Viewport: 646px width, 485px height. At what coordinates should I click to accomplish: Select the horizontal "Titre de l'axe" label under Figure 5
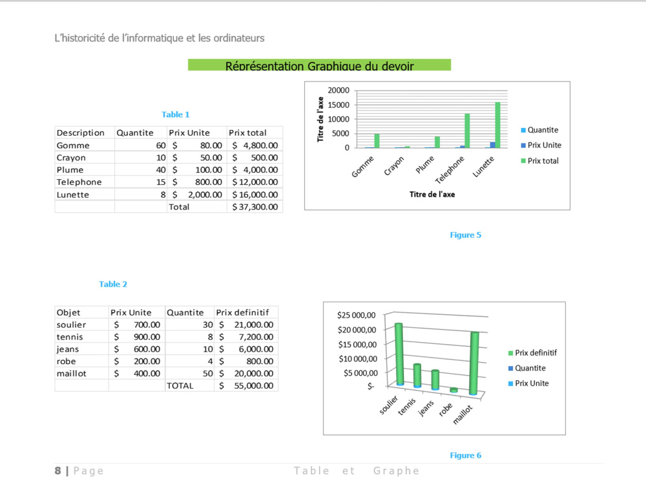tap(432, 195)
